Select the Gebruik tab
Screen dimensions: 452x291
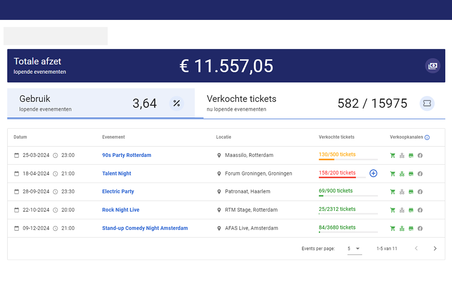[101, 103]
